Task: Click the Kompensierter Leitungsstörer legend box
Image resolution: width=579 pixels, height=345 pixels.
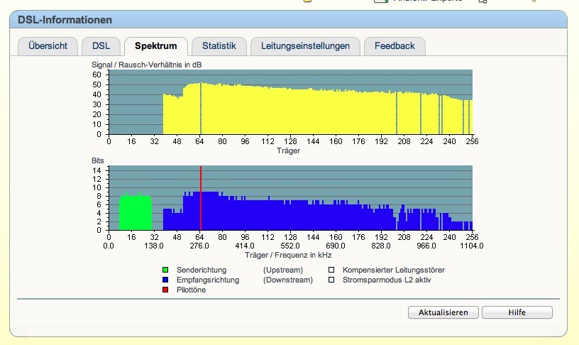Action: pos(331,270)
